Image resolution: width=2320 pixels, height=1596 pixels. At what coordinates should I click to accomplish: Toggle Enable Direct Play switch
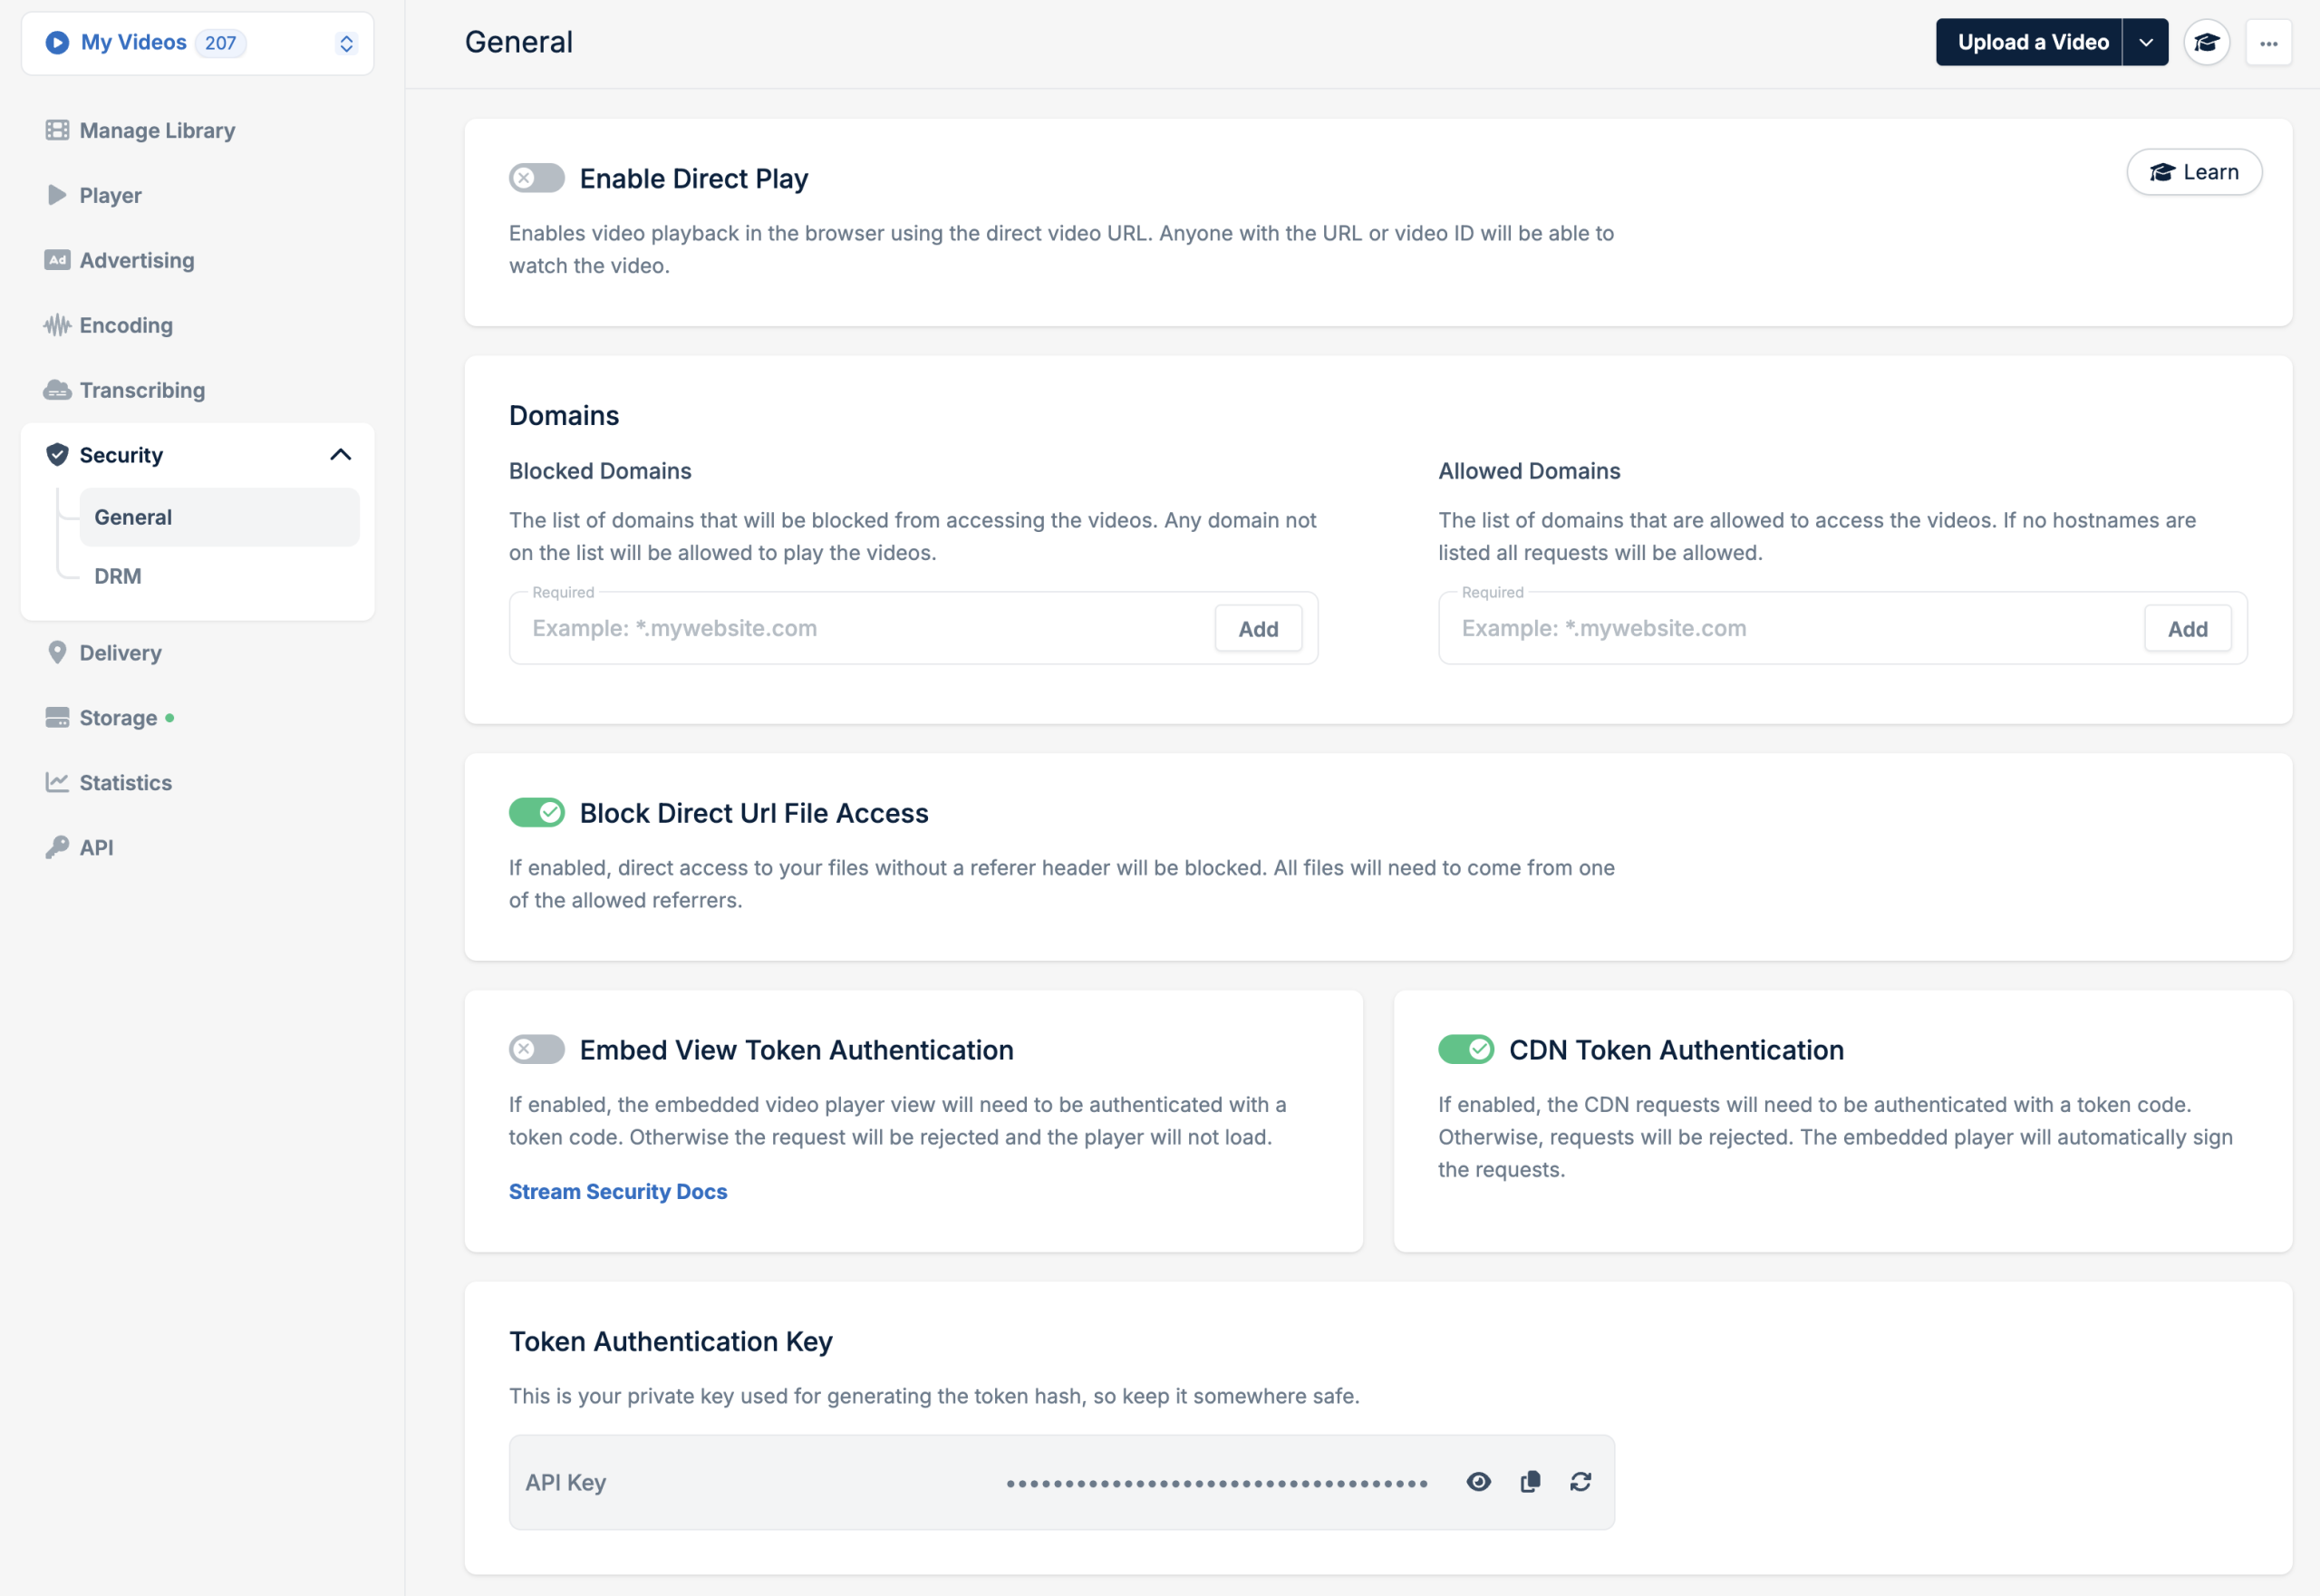point(537,178)
